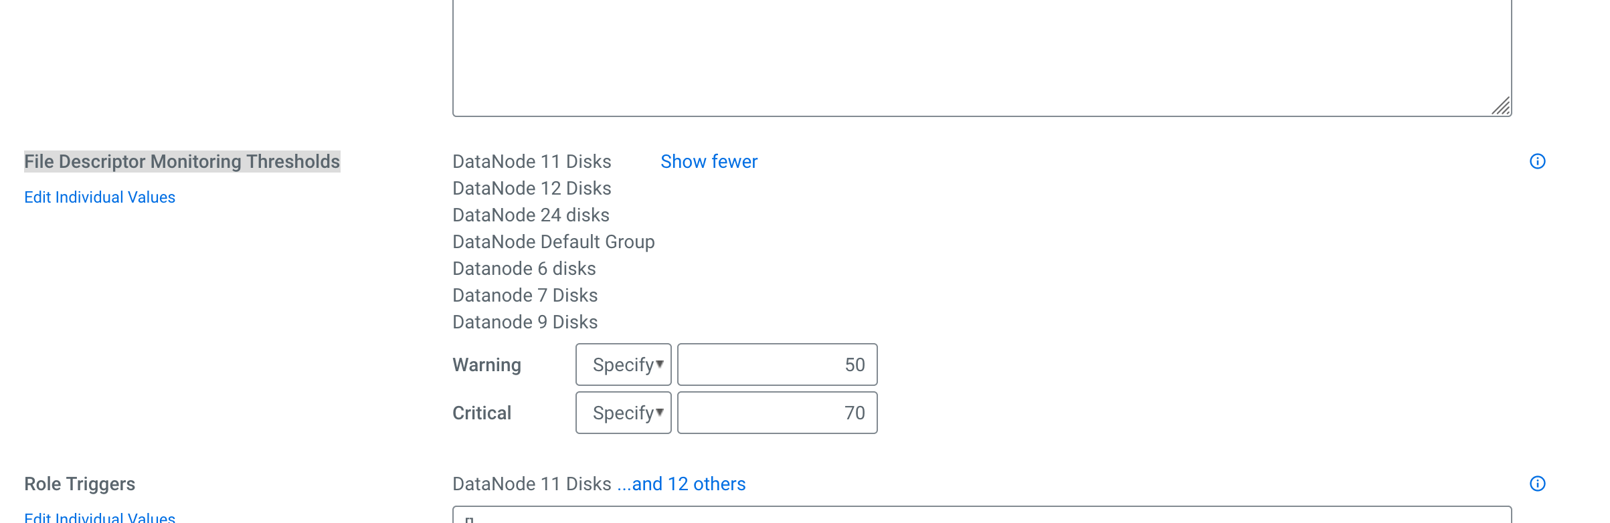The width and height of the screenshot is (1610, 523).
Task: Click the File Descriptor Monitoring Thresholds label
Action: (183, 161)
